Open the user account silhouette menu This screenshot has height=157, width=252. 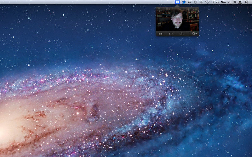240,2
